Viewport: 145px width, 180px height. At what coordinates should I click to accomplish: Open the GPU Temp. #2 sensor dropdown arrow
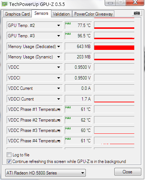point(58,26)
